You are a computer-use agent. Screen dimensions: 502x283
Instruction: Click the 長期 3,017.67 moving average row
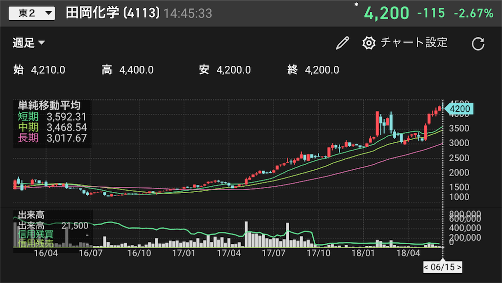point(52,138)
